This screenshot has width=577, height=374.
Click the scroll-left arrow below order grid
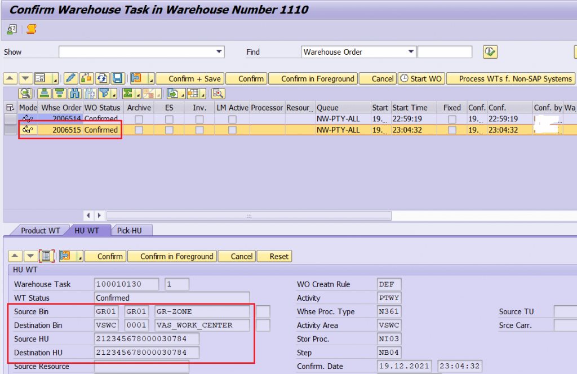(88, 215)
